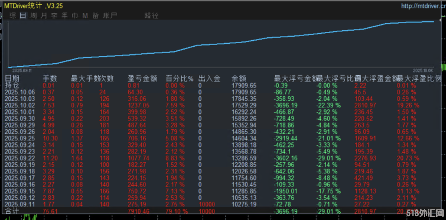The width and height of the screenshot is (446, 220).
Task: Click the percentage value 8.83 %
Action: click(175, 158)
